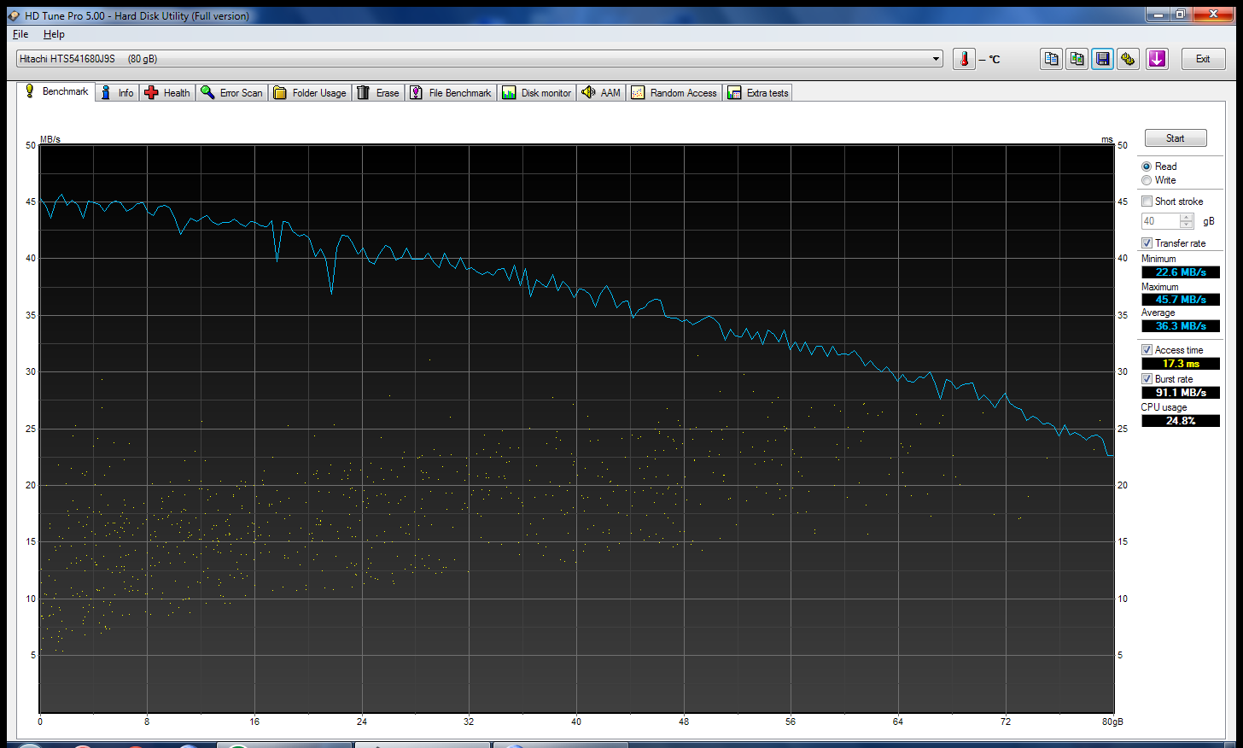Copy screenshot to clipboard icon

click(x=1077, y=59)
